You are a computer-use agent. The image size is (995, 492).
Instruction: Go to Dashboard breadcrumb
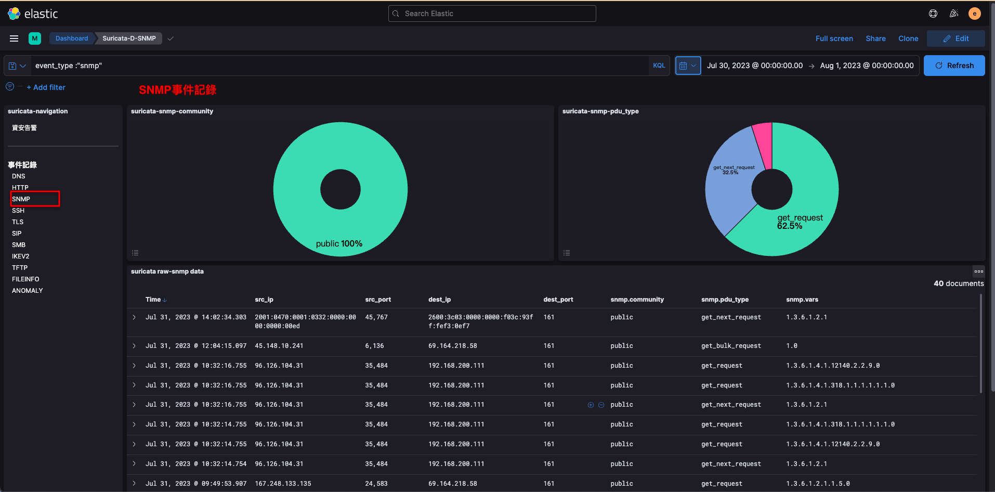(72, 38)
